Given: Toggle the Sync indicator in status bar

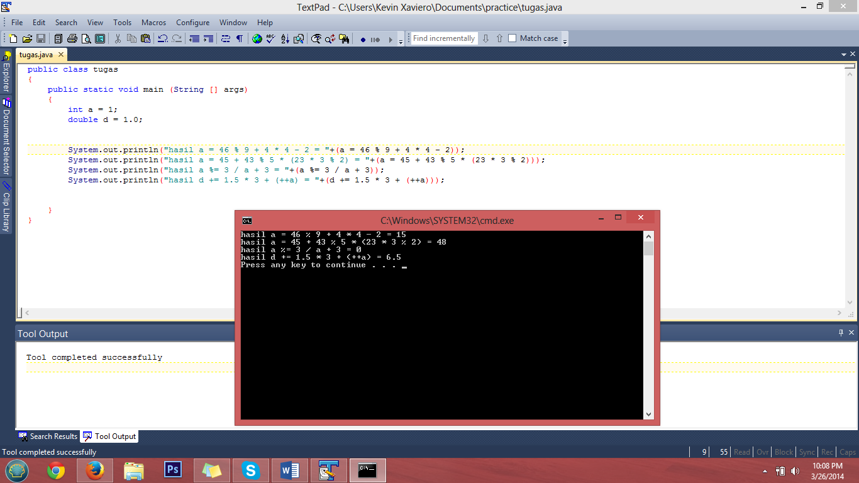Looking at the screenshot, I should point(807,452).
